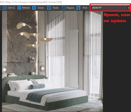Click the Region dashed-selection icon
The image size is (131, 112).
coord(64,8)
